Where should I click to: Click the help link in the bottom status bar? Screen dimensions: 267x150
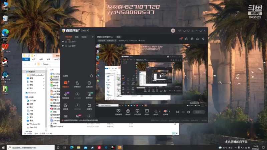point(80,120)
